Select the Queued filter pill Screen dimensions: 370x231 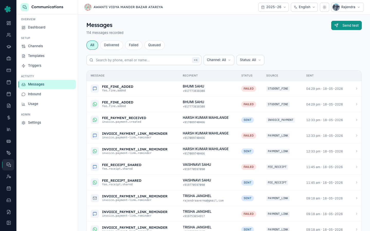154,45
